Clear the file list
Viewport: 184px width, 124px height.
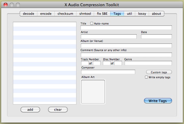point(58,110)
